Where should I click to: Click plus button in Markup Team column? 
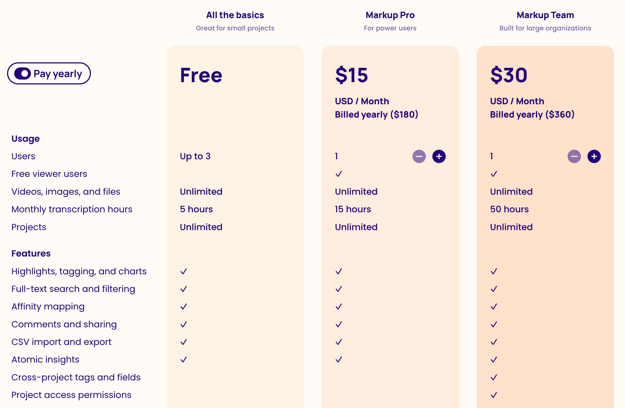pos(594,157)
